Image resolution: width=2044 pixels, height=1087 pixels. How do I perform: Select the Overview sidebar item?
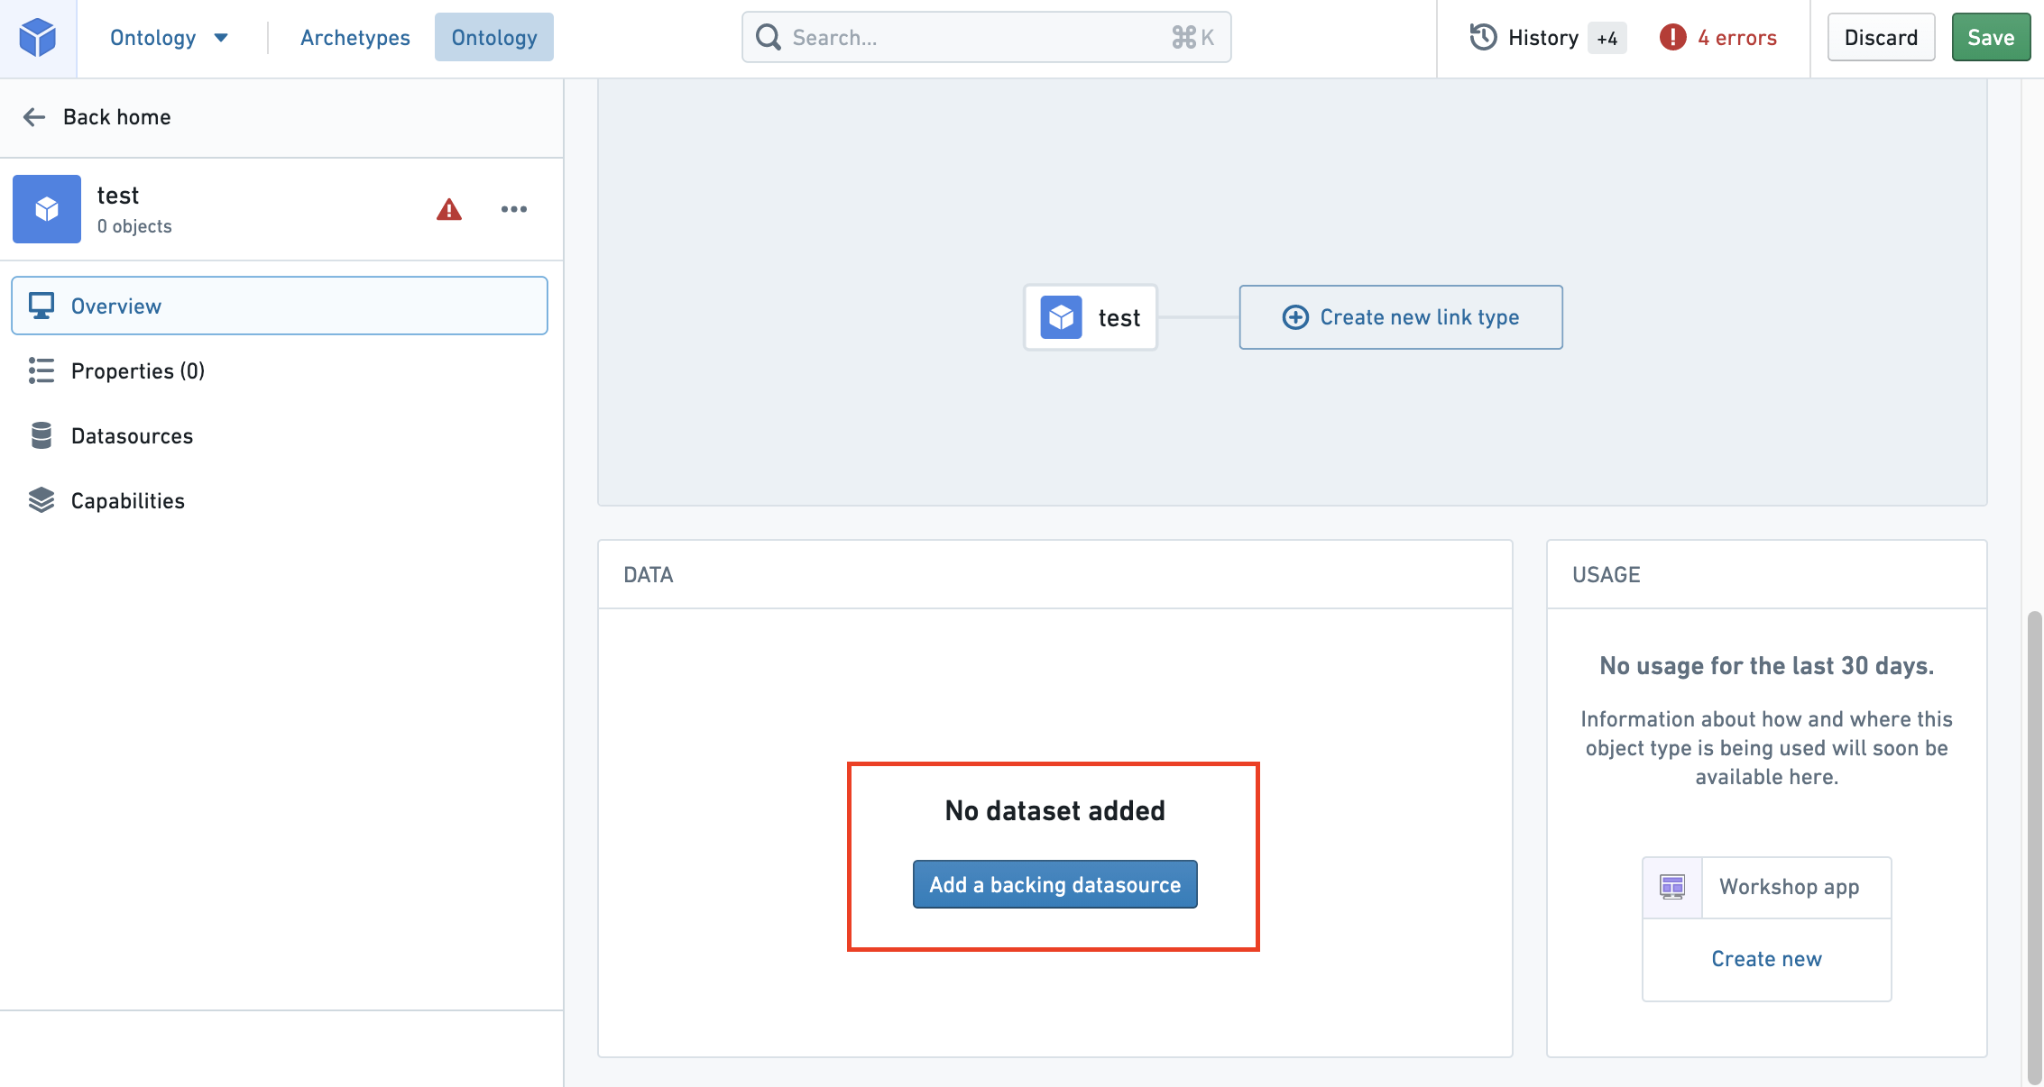(280, 306)
